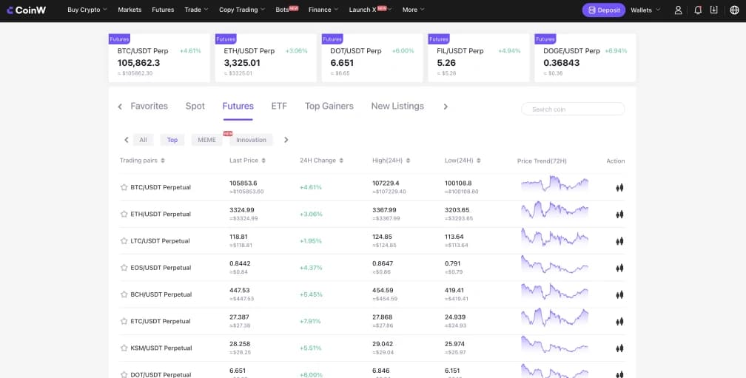Expand the Finance dropdown menu
Screen dimensions: 746x378
click(323, 10)
